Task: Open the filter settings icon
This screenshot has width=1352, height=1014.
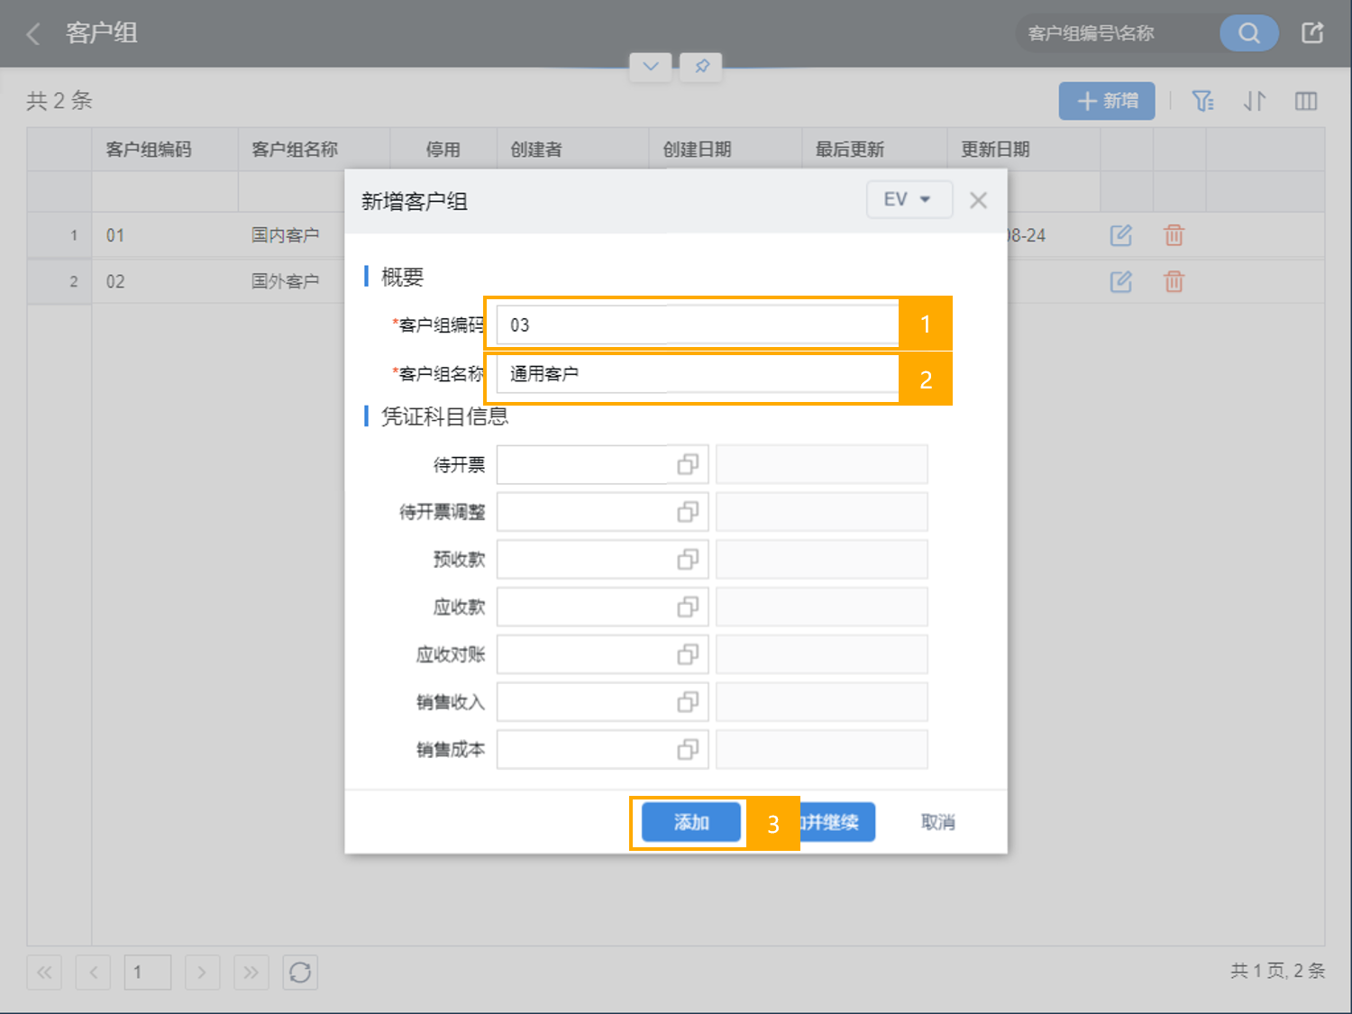Action: pos(1203,101)
